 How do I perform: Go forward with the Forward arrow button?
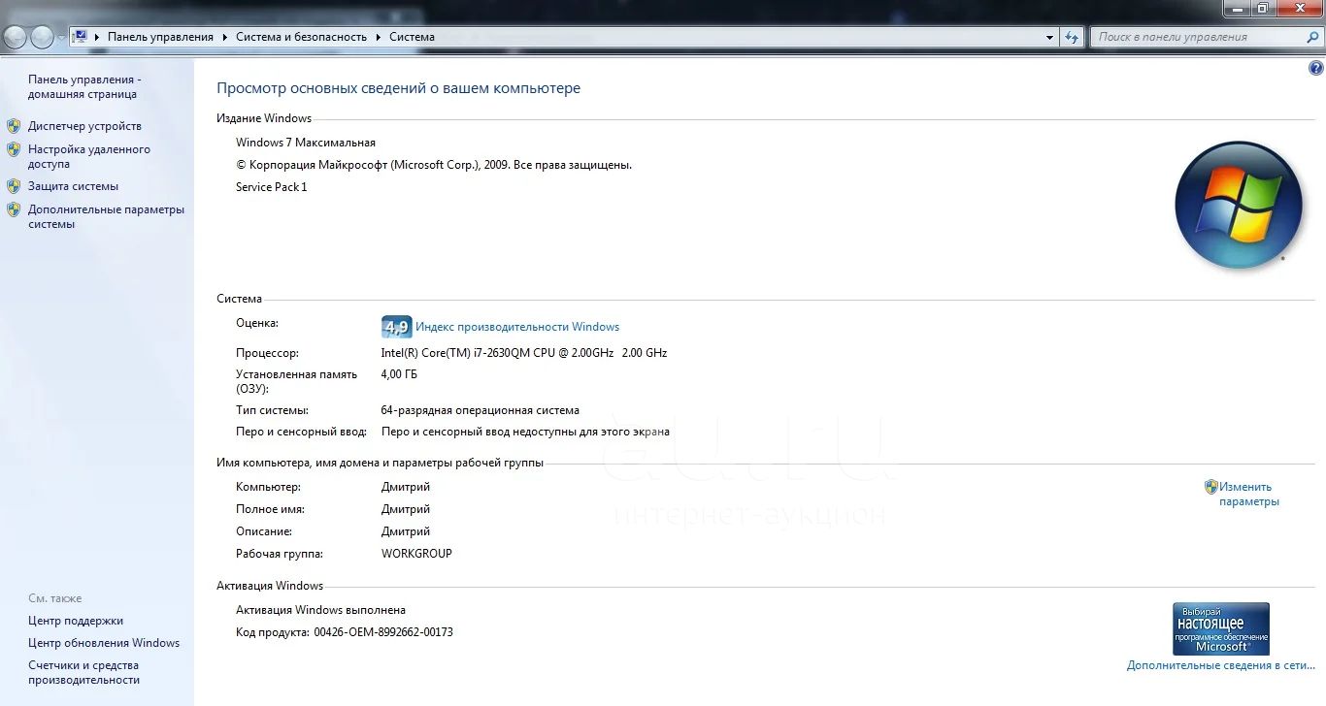point(42,38)
